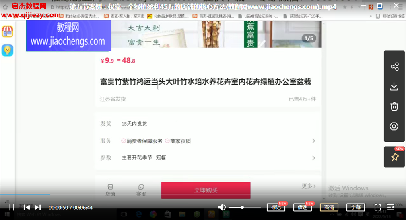Click the orange player icon in title bar
Screen dimensions: 406x220
click(x=371, y=7)
